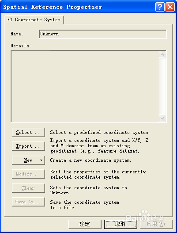The width and height of the screenshot is (177, 233).
Task: Click 'Edit the properties of the currently' text
Action: pyautogui.click(x=98, y=172)
